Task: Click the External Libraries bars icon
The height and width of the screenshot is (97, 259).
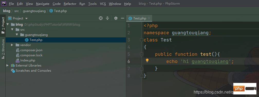Action: (x=13, y=66)
